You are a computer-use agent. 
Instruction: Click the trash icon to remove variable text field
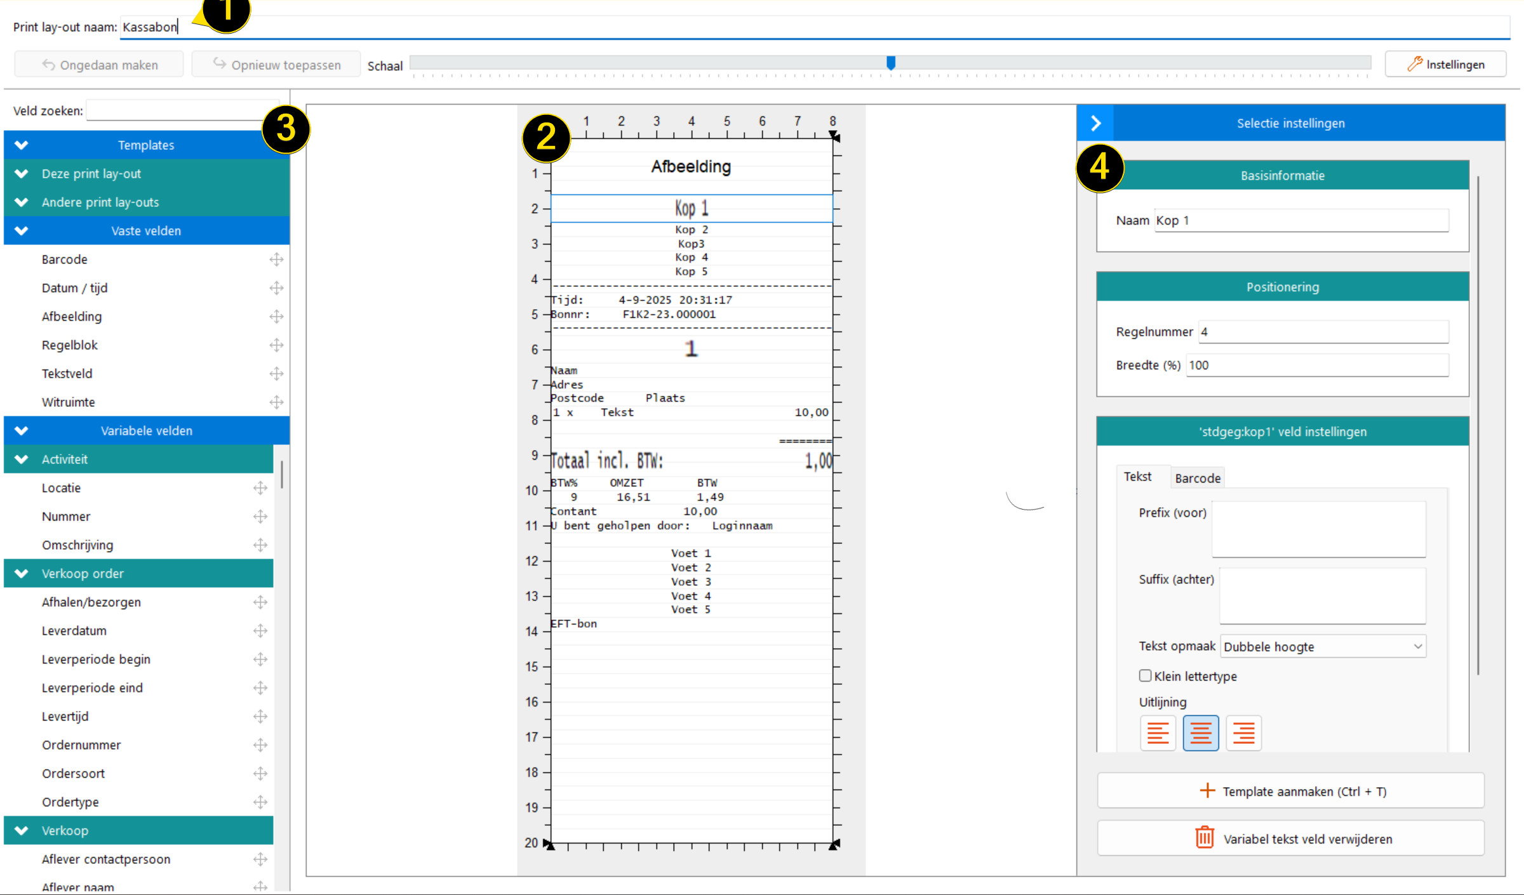[x=1205, y=838]
